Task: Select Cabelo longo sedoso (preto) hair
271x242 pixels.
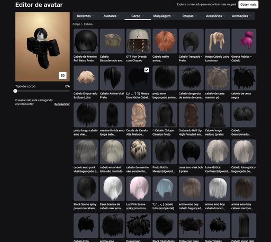Action: pyautogui.click(x=218, y=115)
